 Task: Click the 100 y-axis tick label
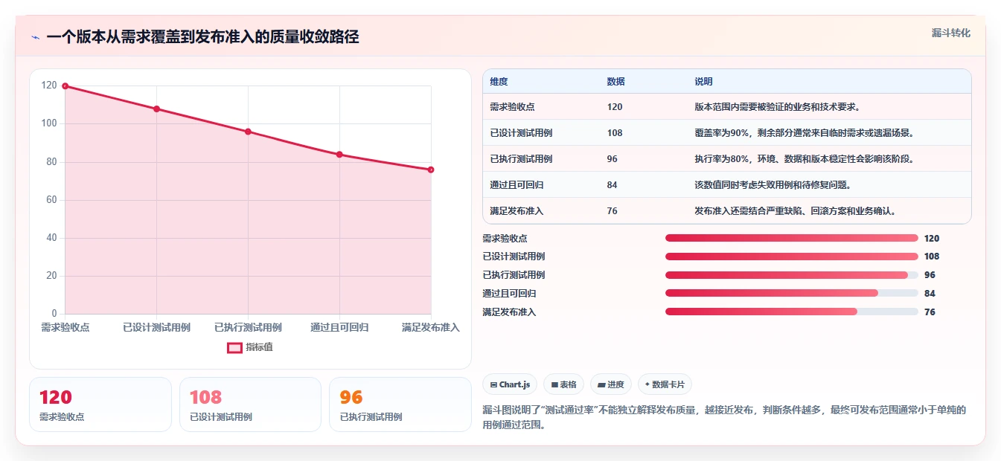coord(48,123)
